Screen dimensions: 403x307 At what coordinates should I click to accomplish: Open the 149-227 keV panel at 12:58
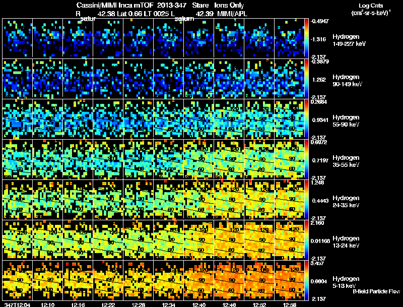(289, 38)
